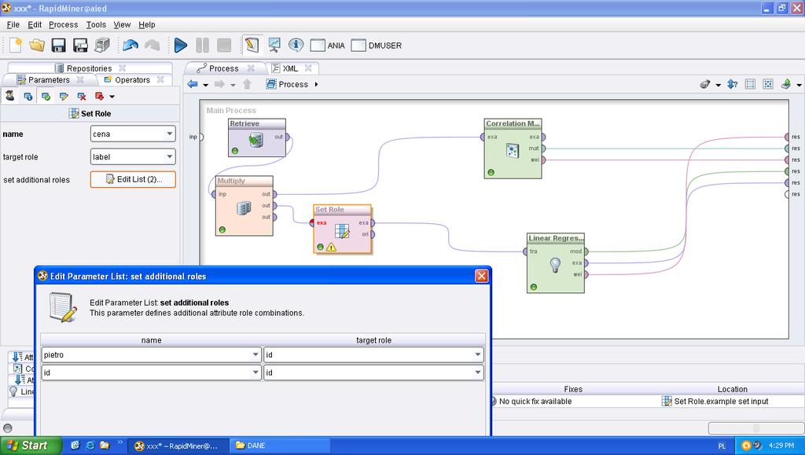The image size is (805, 455).
Task: Click the xxx* RapidMiner taskbar button
Action: tap(177, 446)
